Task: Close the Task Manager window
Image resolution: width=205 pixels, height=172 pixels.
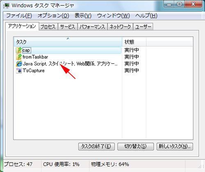Action: [x=193, y=5]
